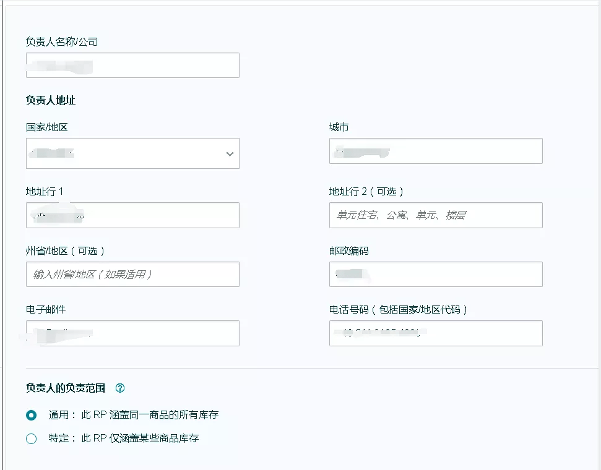Select the 通用 radio option
Image resolution: width=601 pixels, height=470 pixels.
pos(32,415)
